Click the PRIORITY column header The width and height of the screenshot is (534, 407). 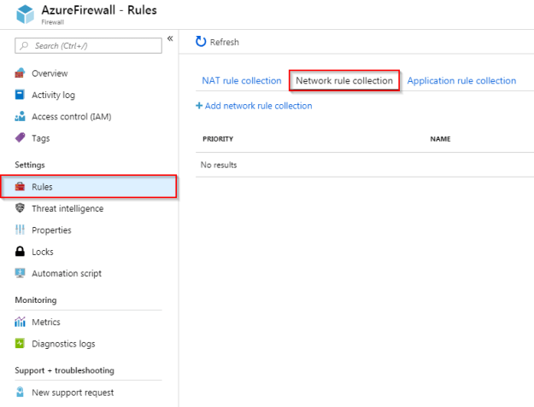[x=218, y=139]
